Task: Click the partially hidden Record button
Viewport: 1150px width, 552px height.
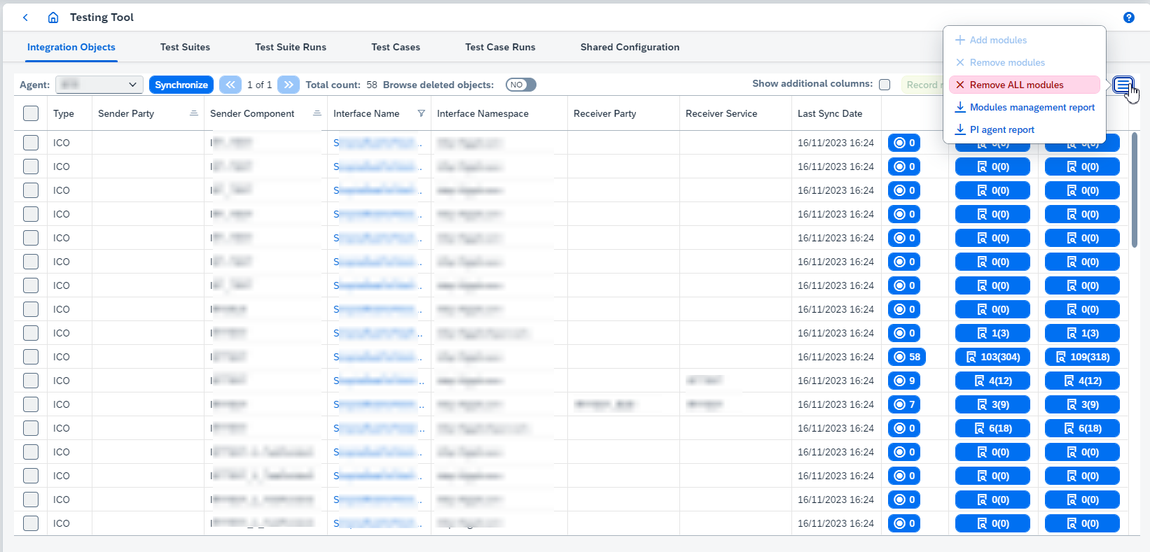Action: pyautogui.click(x=922, y=85)
